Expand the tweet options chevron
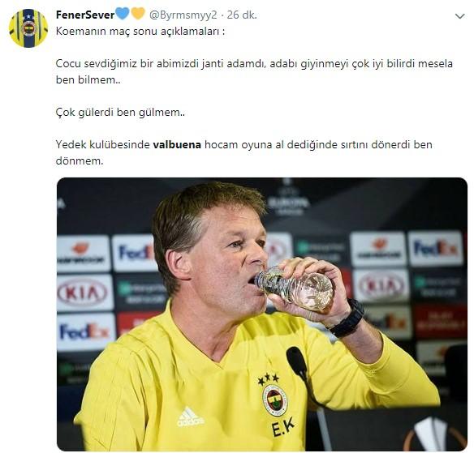 click(x=459, y=16)
